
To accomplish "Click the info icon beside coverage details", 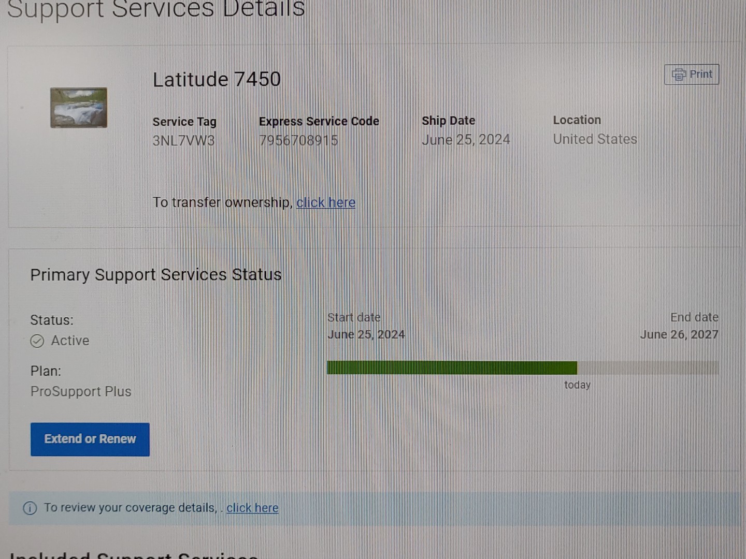I will coord(30,508).
